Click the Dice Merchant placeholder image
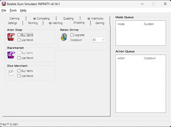Image resolution: width=171 pixels, height=127 pixels. coord(11,73)
